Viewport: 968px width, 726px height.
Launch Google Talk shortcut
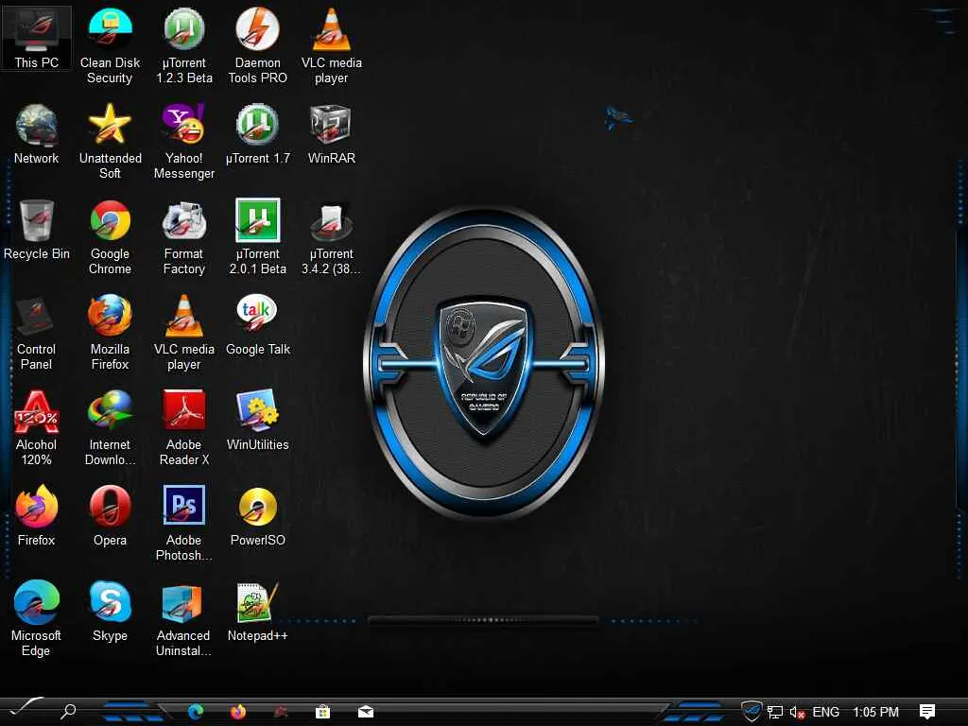click(x=257, y=325)
